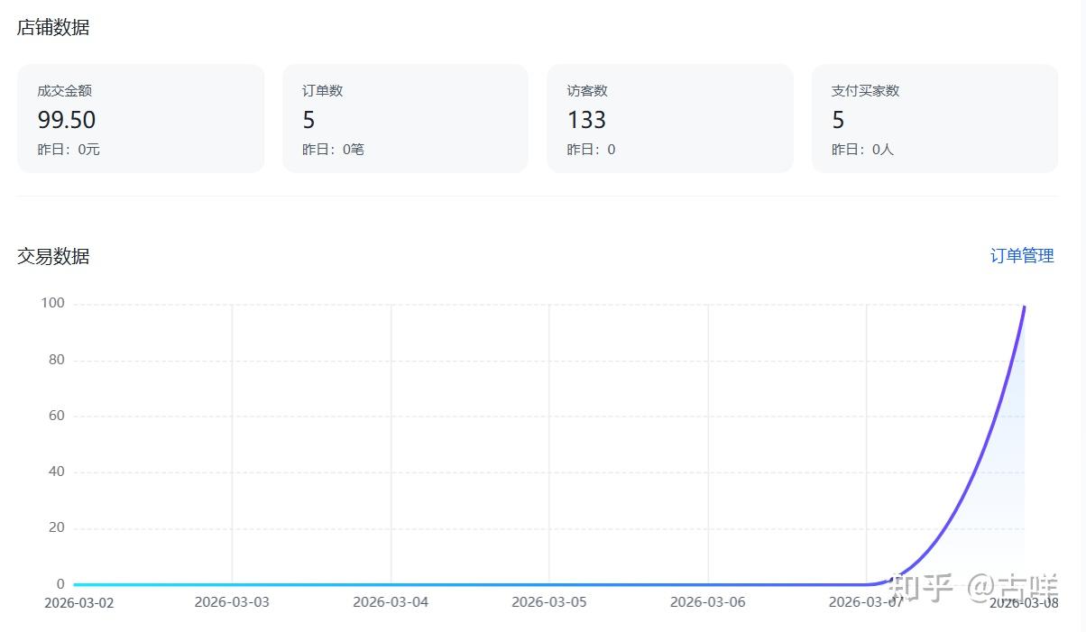Select the 订单数 stat card

pyautogui.click(x=405, y=118)
